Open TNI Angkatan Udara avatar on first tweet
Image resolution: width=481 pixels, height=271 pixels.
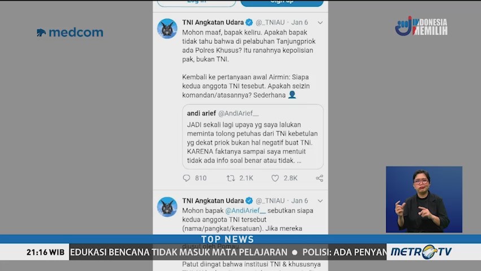coord(167,29)
